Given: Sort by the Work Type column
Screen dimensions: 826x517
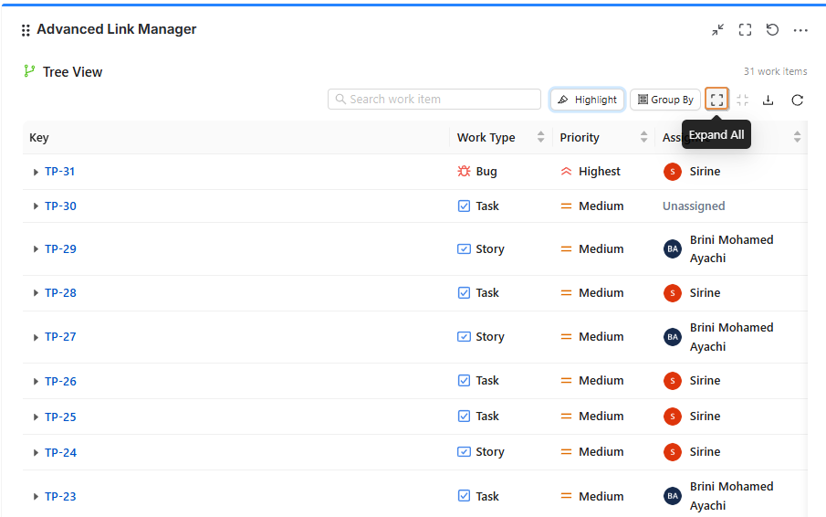Looking at the screenshot, I should coord(540,137).
